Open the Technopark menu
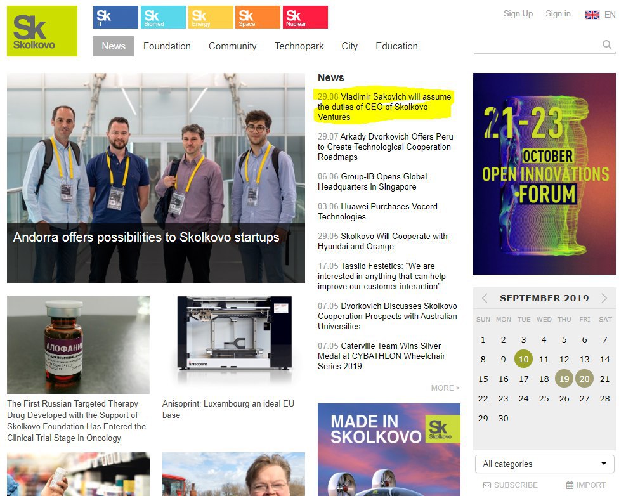 click(299, 46)
